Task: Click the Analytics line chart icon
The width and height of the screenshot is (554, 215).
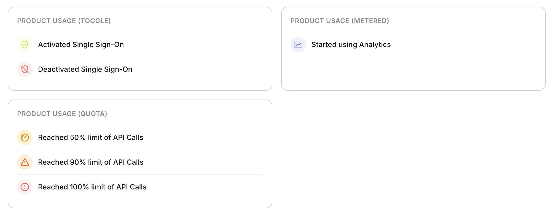Action: point(298,45)
